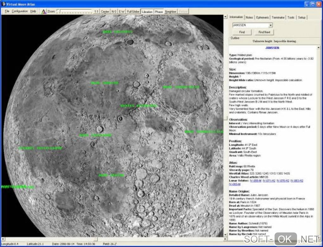Open the Help menu
Viewport: 323px width, 247px height.
point(33,11)
